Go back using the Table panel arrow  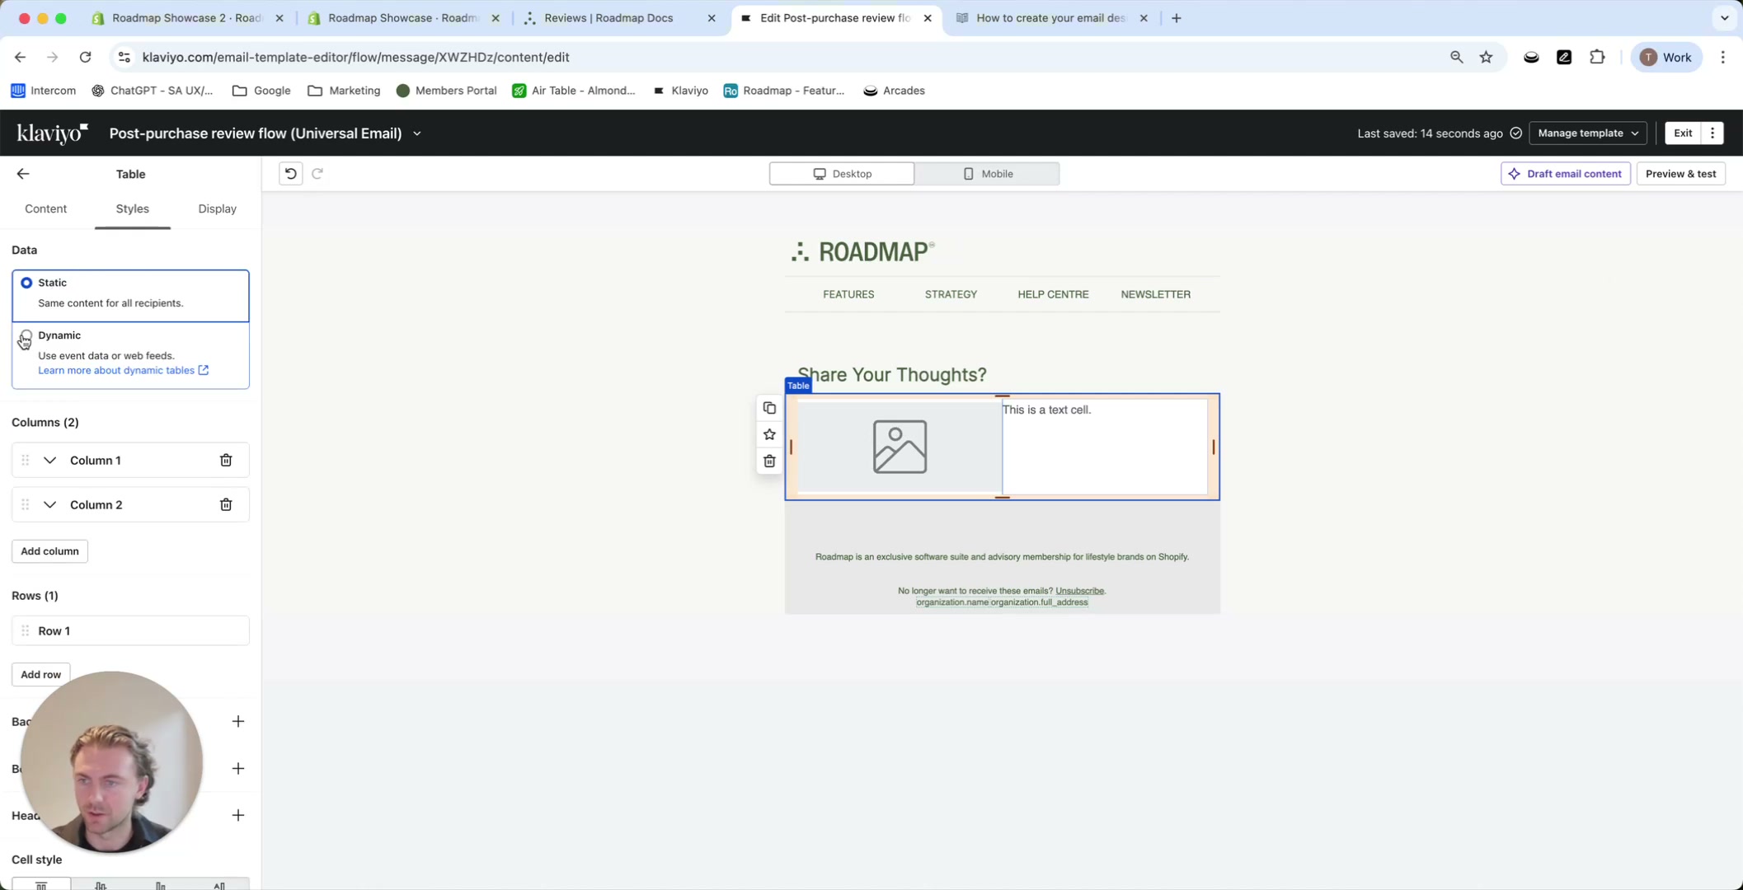[x=22, y=173]
